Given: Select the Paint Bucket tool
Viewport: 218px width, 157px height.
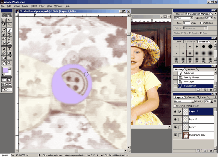Looking at the screenshot, I should coord(4,58).
